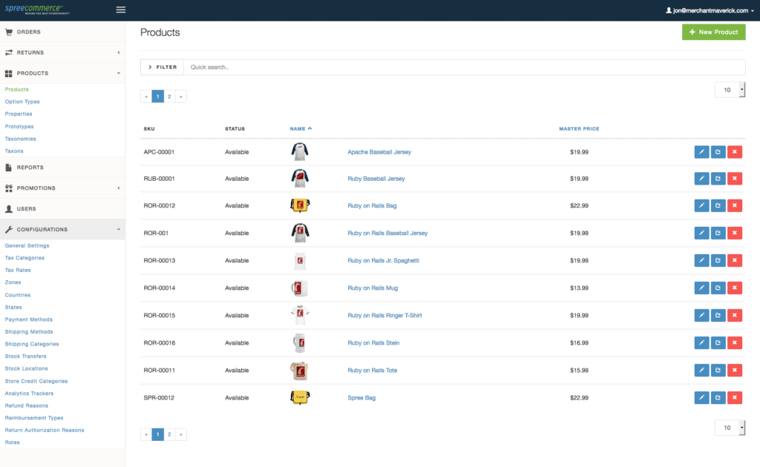Clone the Spree Bag product
The height and width of the screenshot is (467, 760).
pyautogui.click(x=718, y=398)
